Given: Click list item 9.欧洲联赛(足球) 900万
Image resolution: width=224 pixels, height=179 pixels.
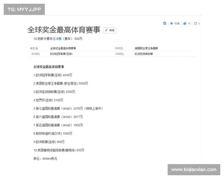Looking at the screenshot, I should point(49,142).
